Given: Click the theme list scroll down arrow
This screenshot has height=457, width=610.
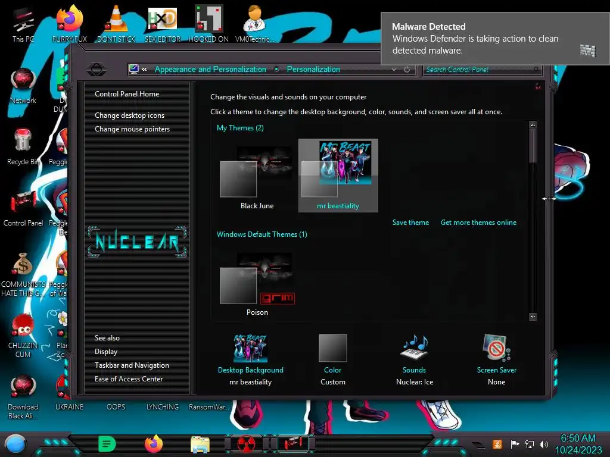Looking at the screenshot, I should [x=533, y=317].
